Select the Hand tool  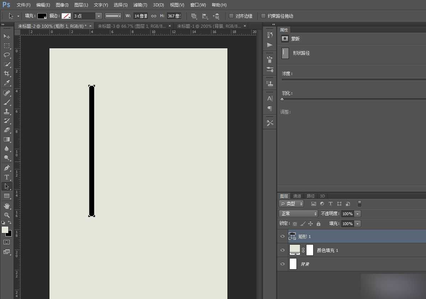[x=7, y=206]
